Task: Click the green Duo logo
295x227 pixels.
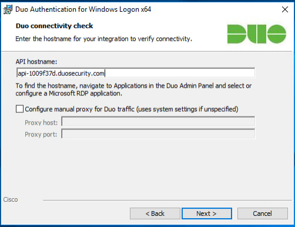Action: (x=257, y=34)
